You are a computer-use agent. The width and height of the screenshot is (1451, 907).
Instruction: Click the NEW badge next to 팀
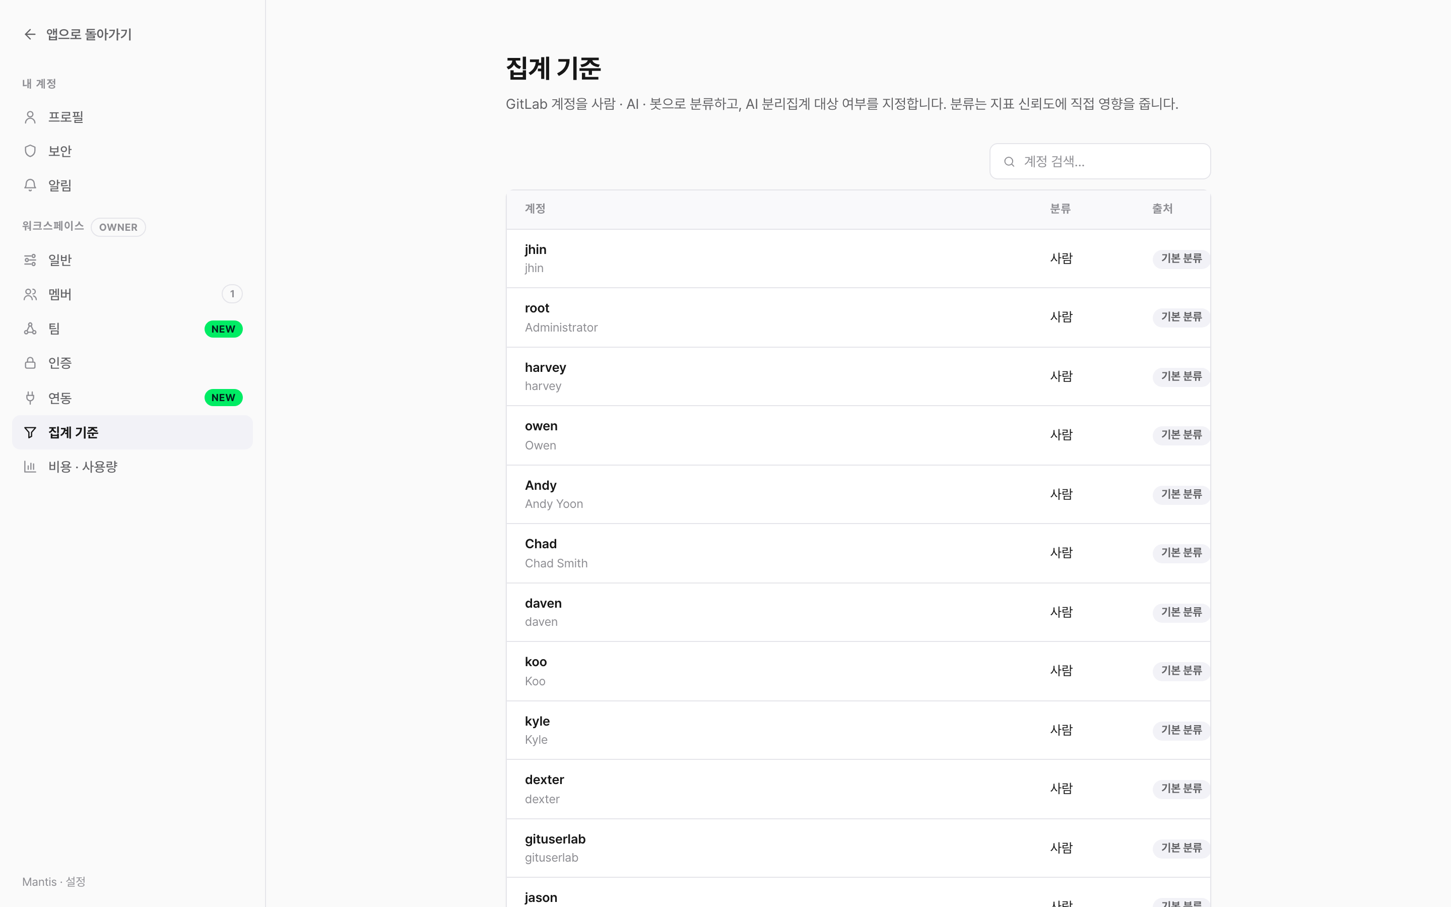tap(223, 329)
